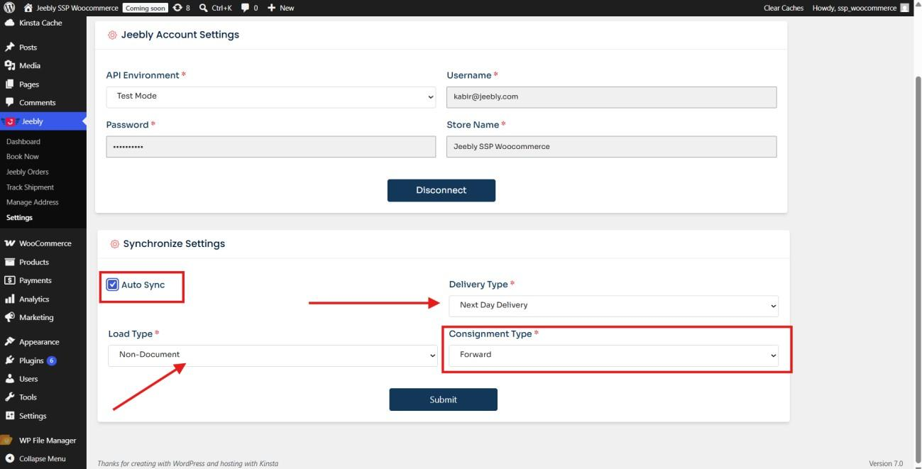Open Book Now submenu item
The height and width of the screenshot is (469, 922).
tap(23, 157)
